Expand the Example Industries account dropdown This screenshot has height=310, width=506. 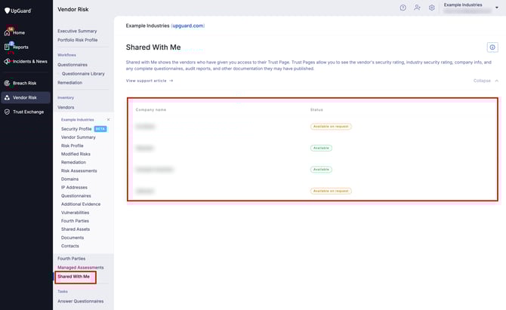(497, 7)
